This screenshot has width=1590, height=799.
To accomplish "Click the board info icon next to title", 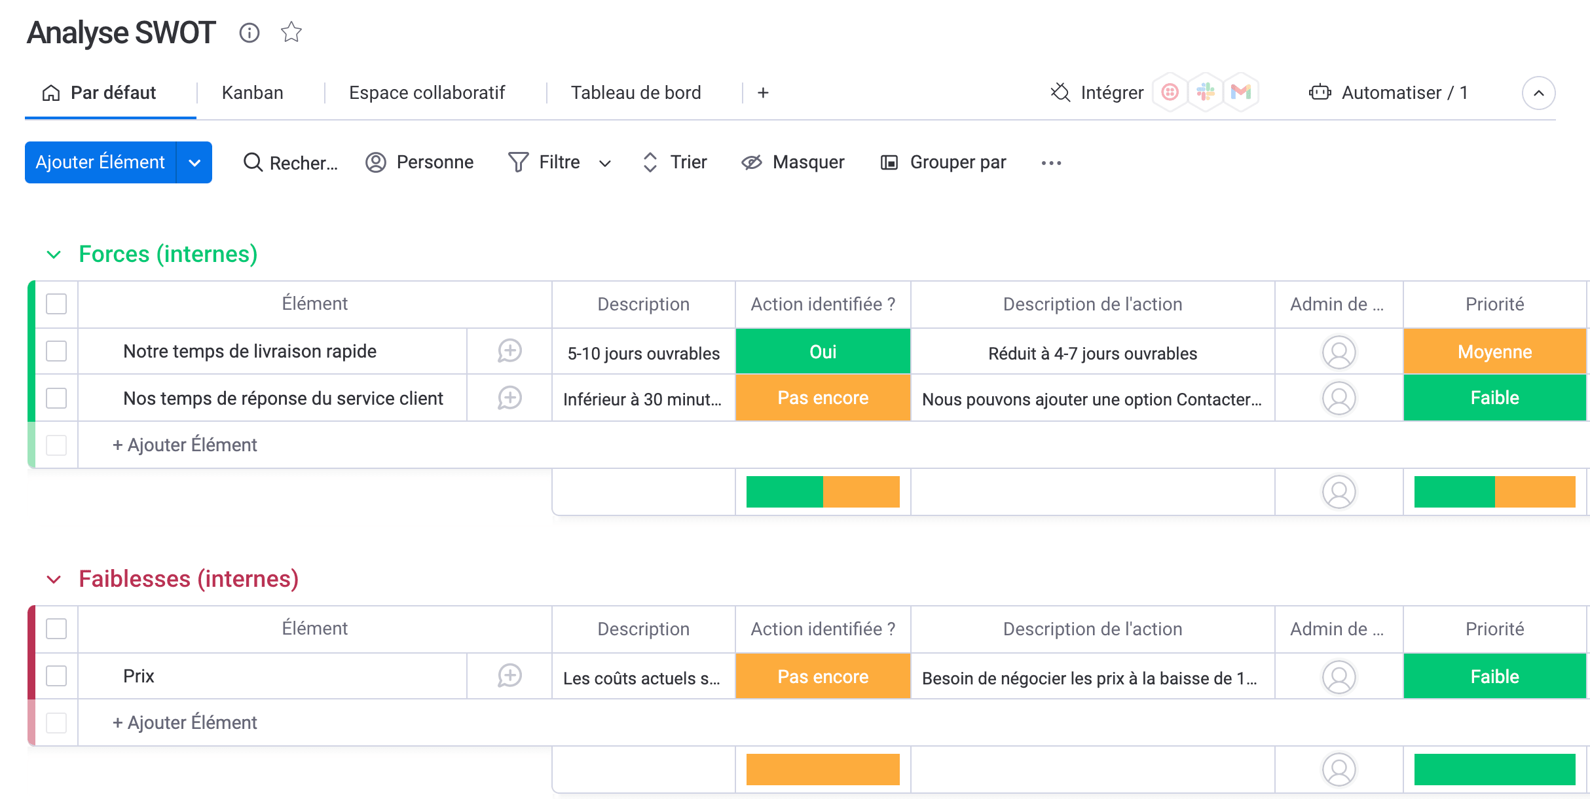I will pos(249,33).
